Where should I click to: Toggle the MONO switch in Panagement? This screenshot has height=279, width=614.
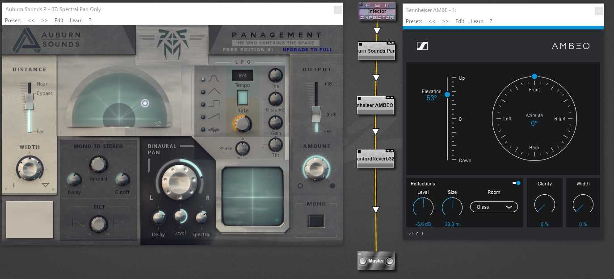point(316,221)
